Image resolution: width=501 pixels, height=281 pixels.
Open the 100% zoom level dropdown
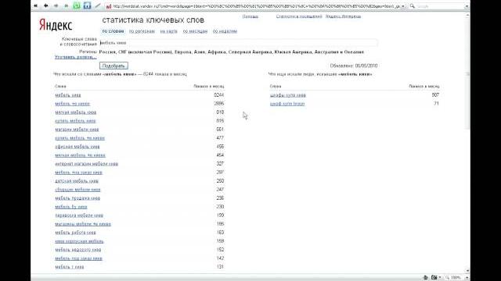point(467,278)
